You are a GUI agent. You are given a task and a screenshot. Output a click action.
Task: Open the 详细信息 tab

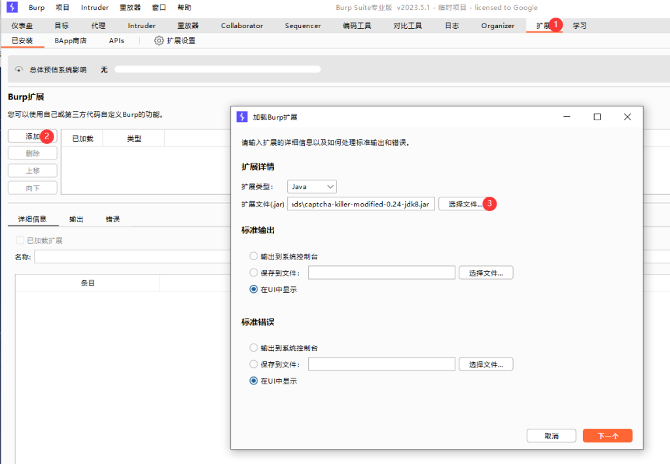pos(33,219)
